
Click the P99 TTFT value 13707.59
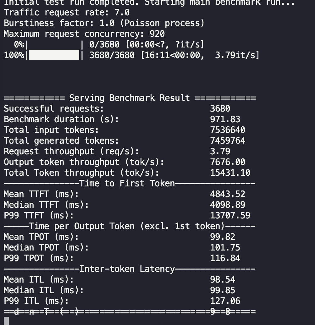pyautogui.click(x=230, y=216)
